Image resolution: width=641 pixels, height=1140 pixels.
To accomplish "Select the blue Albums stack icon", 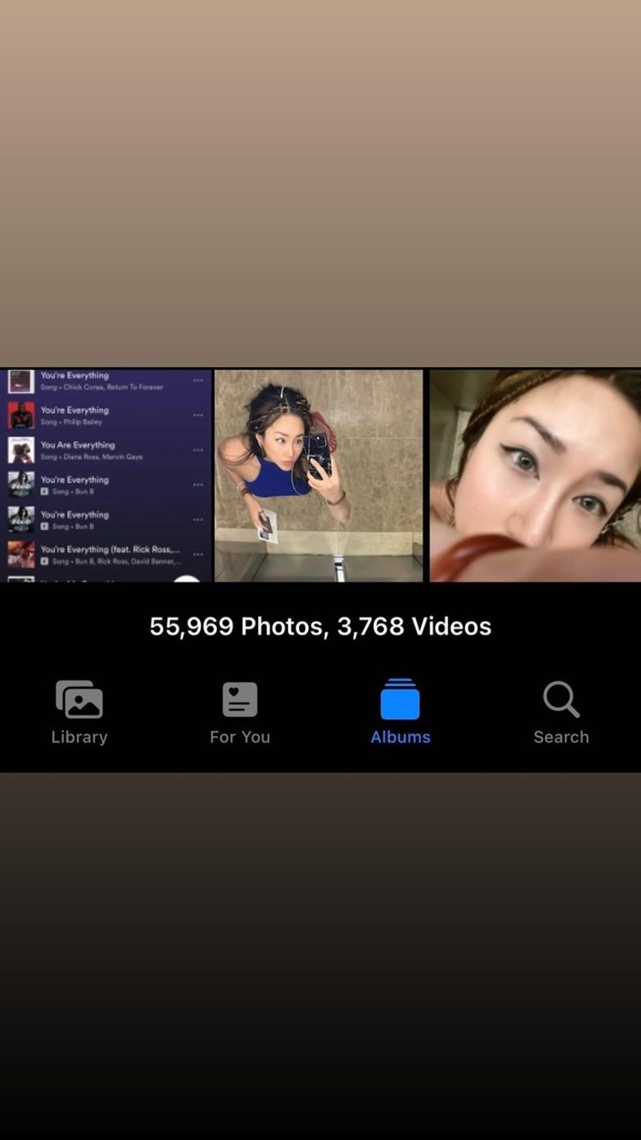I will [x=400, y=699].
